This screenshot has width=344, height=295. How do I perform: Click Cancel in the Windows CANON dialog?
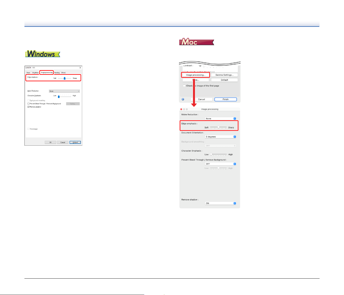click(63, 142)
